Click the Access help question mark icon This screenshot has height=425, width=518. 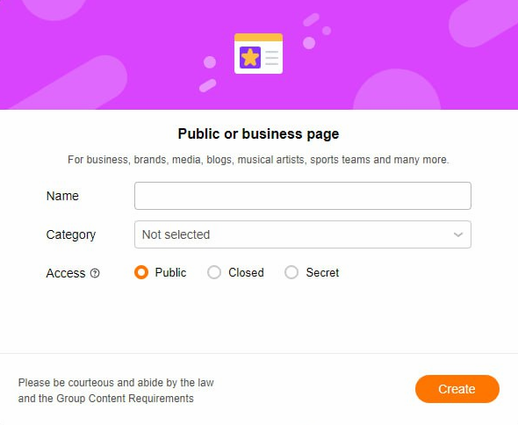(x=95, y=273)
